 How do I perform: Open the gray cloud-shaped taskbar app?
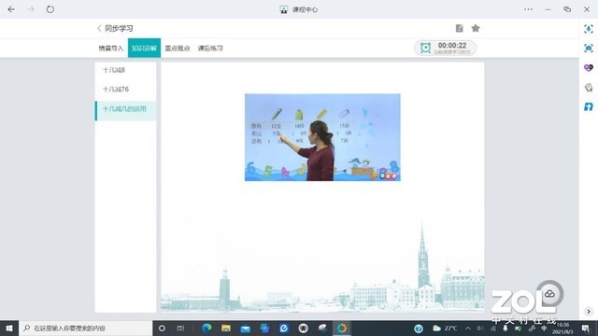(322, 328)
